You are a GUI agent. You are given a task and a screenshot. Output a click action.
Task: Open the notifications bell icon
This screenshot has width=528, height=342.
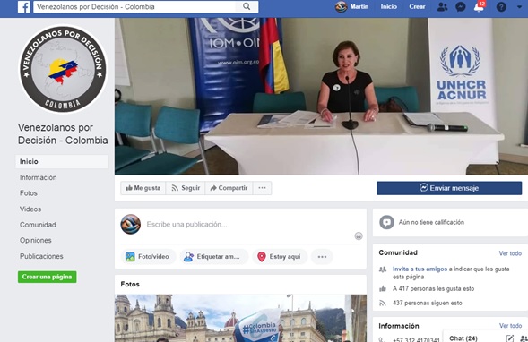click(479, 7)
